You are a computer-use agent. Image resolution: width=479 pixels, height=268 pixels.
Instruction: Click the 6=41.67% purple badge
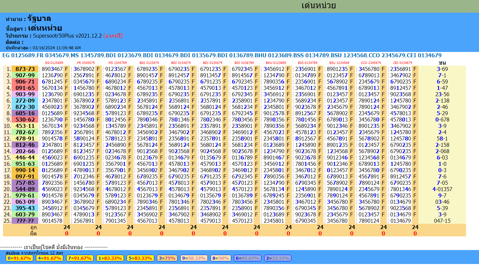248,258
